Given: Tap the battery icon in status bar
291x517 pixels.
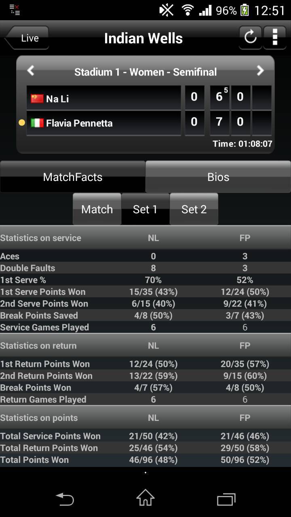Looking at the screenshot, I should (x=245, y=10).
